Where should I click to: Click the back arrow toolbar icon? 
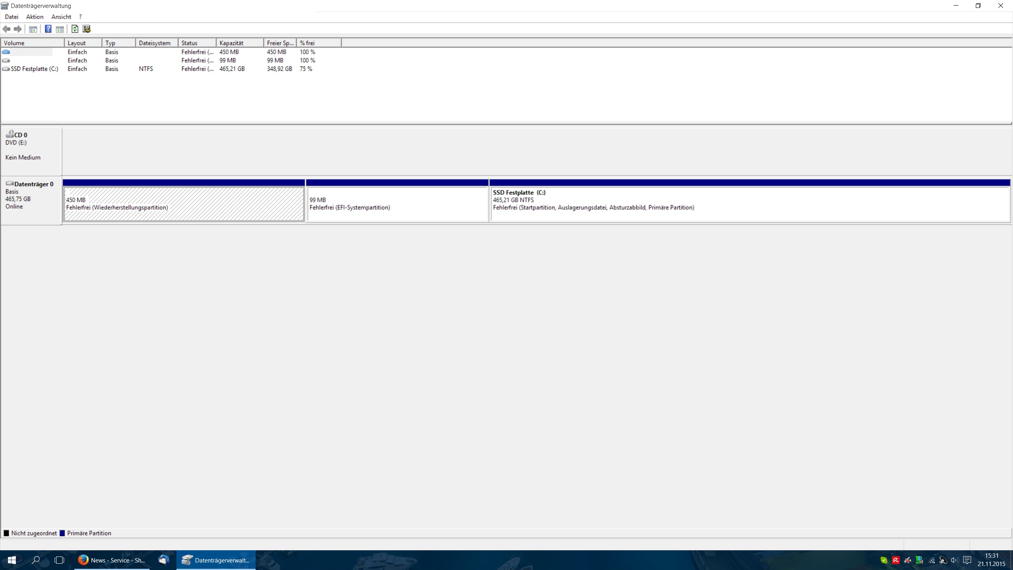(x=6, y=29)
